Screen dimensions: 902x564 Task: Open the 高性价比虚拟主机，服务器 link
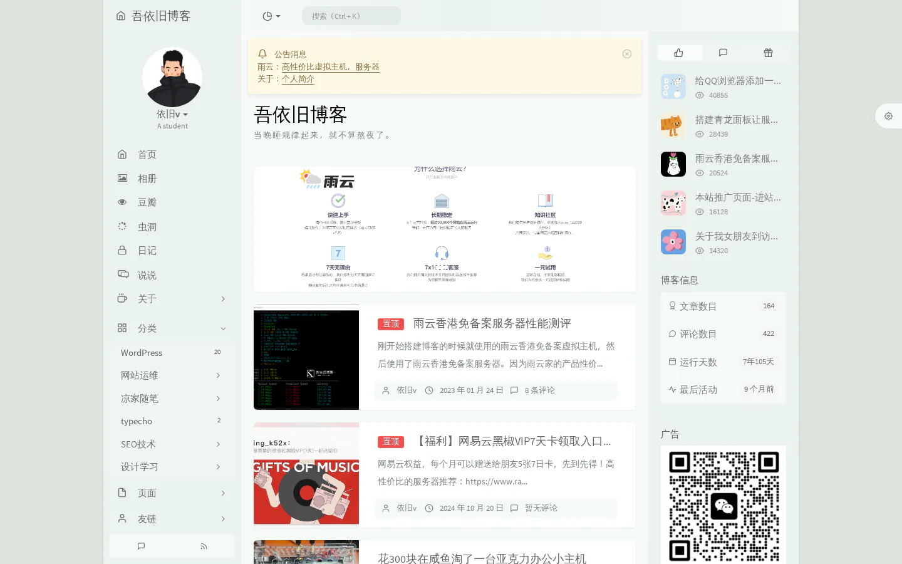[x=331, y=66]
